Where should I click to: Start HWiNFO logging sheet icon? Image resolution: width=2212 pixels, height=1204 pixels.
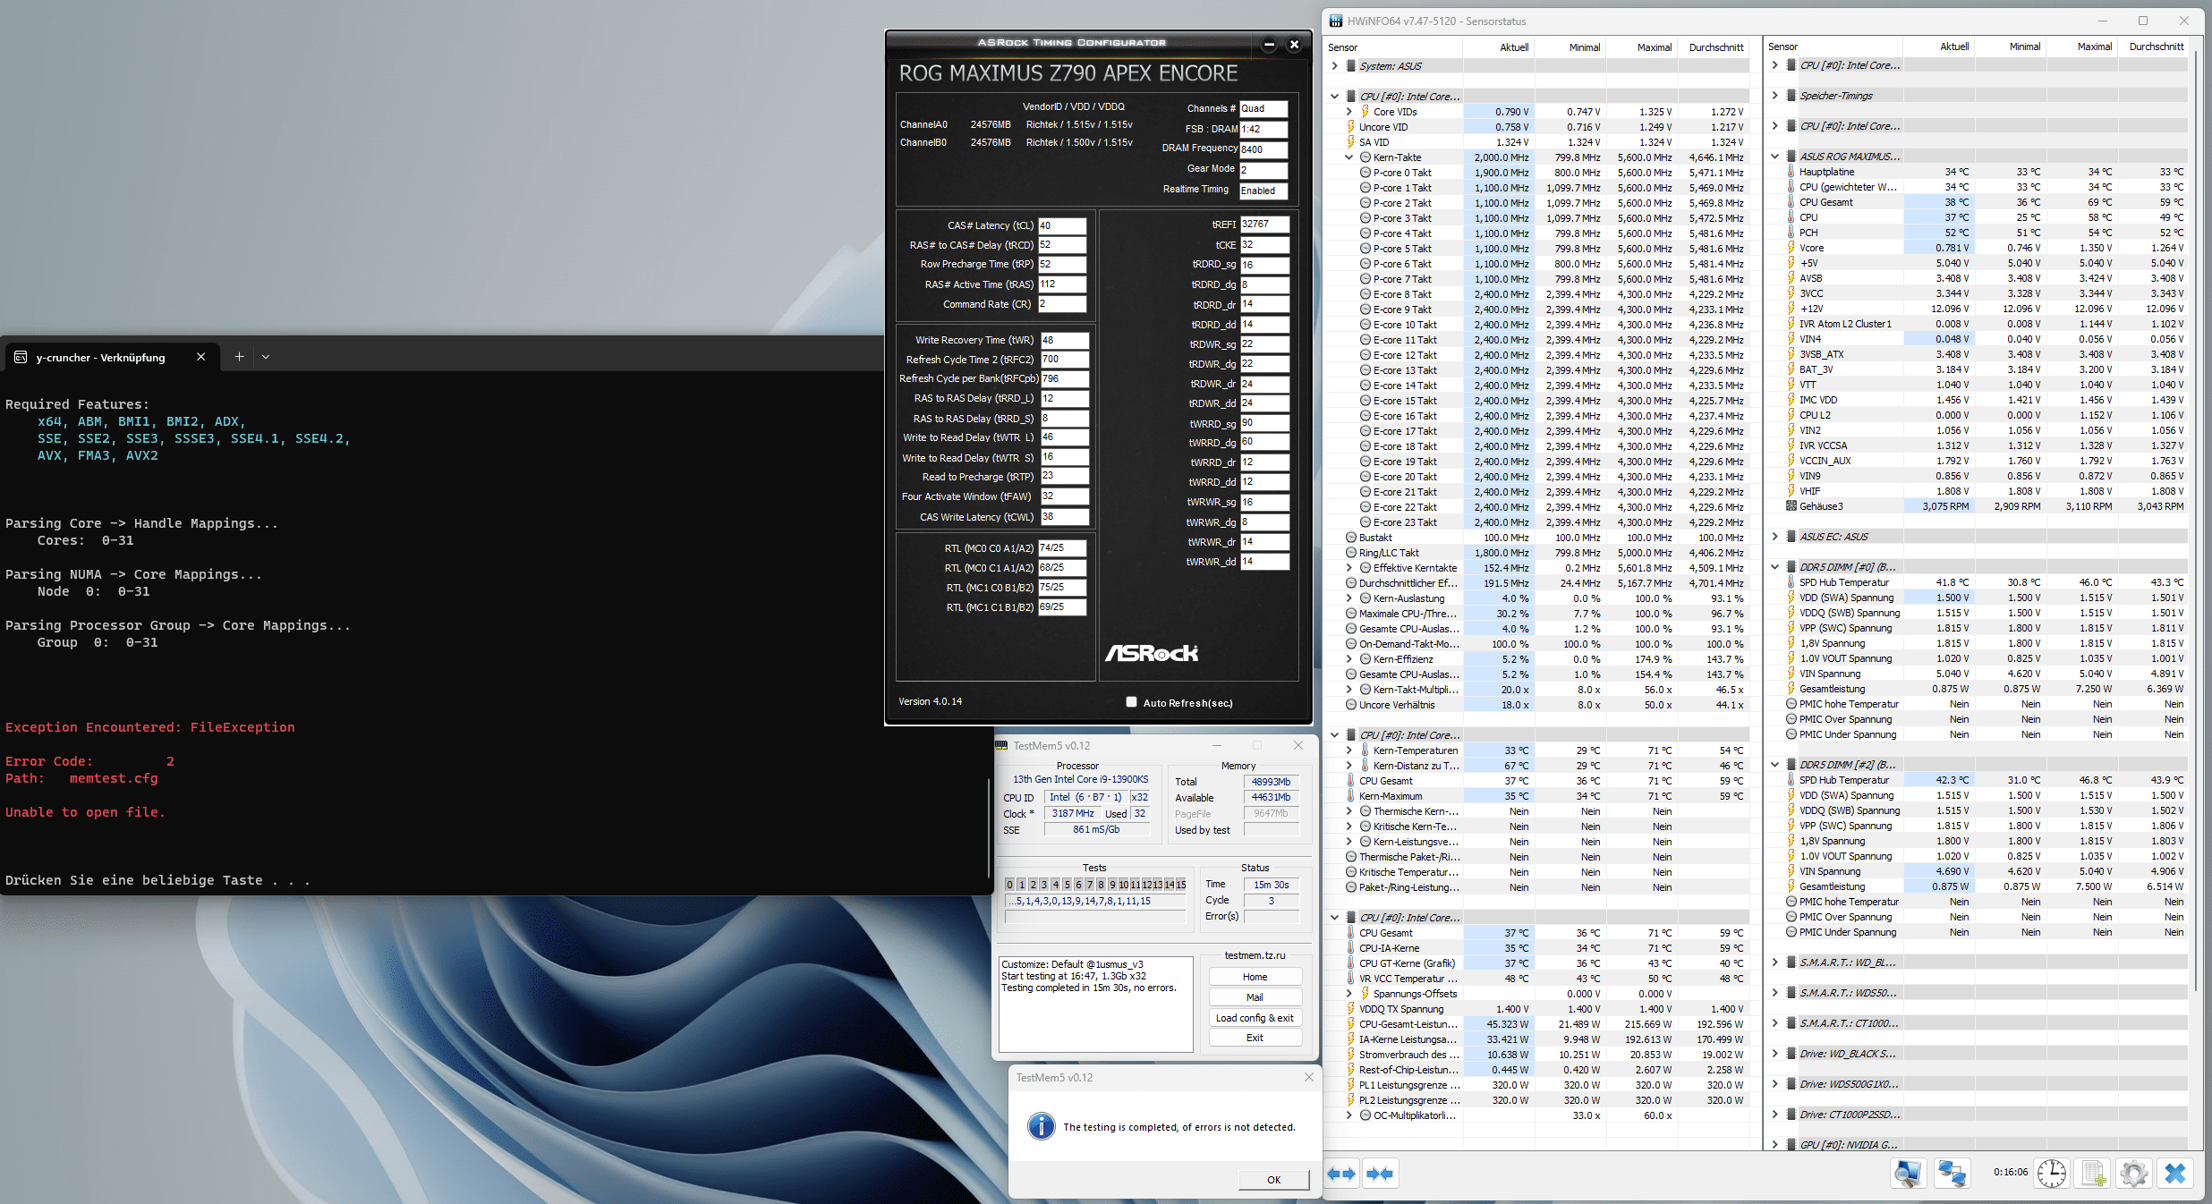coord(2093,1173)
